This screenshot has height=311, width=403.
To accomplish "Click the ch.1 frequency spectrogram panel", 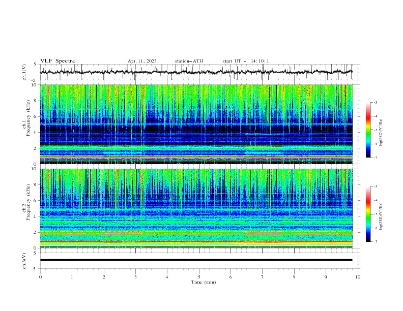I will pyautogui.click(x=196, y=124).
